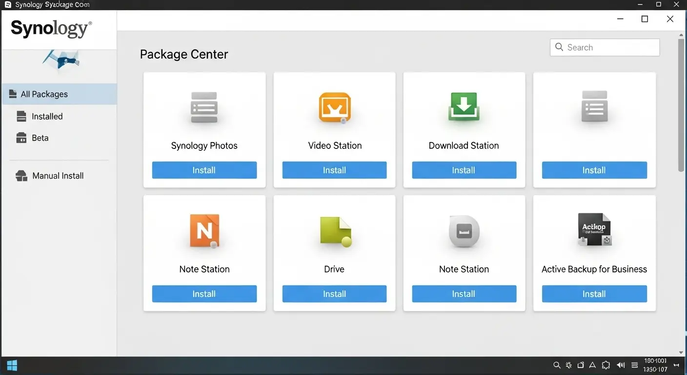This screenshot has width=687, height=375.
Task: Click the Installed sidebar icon
Action: 21,116
